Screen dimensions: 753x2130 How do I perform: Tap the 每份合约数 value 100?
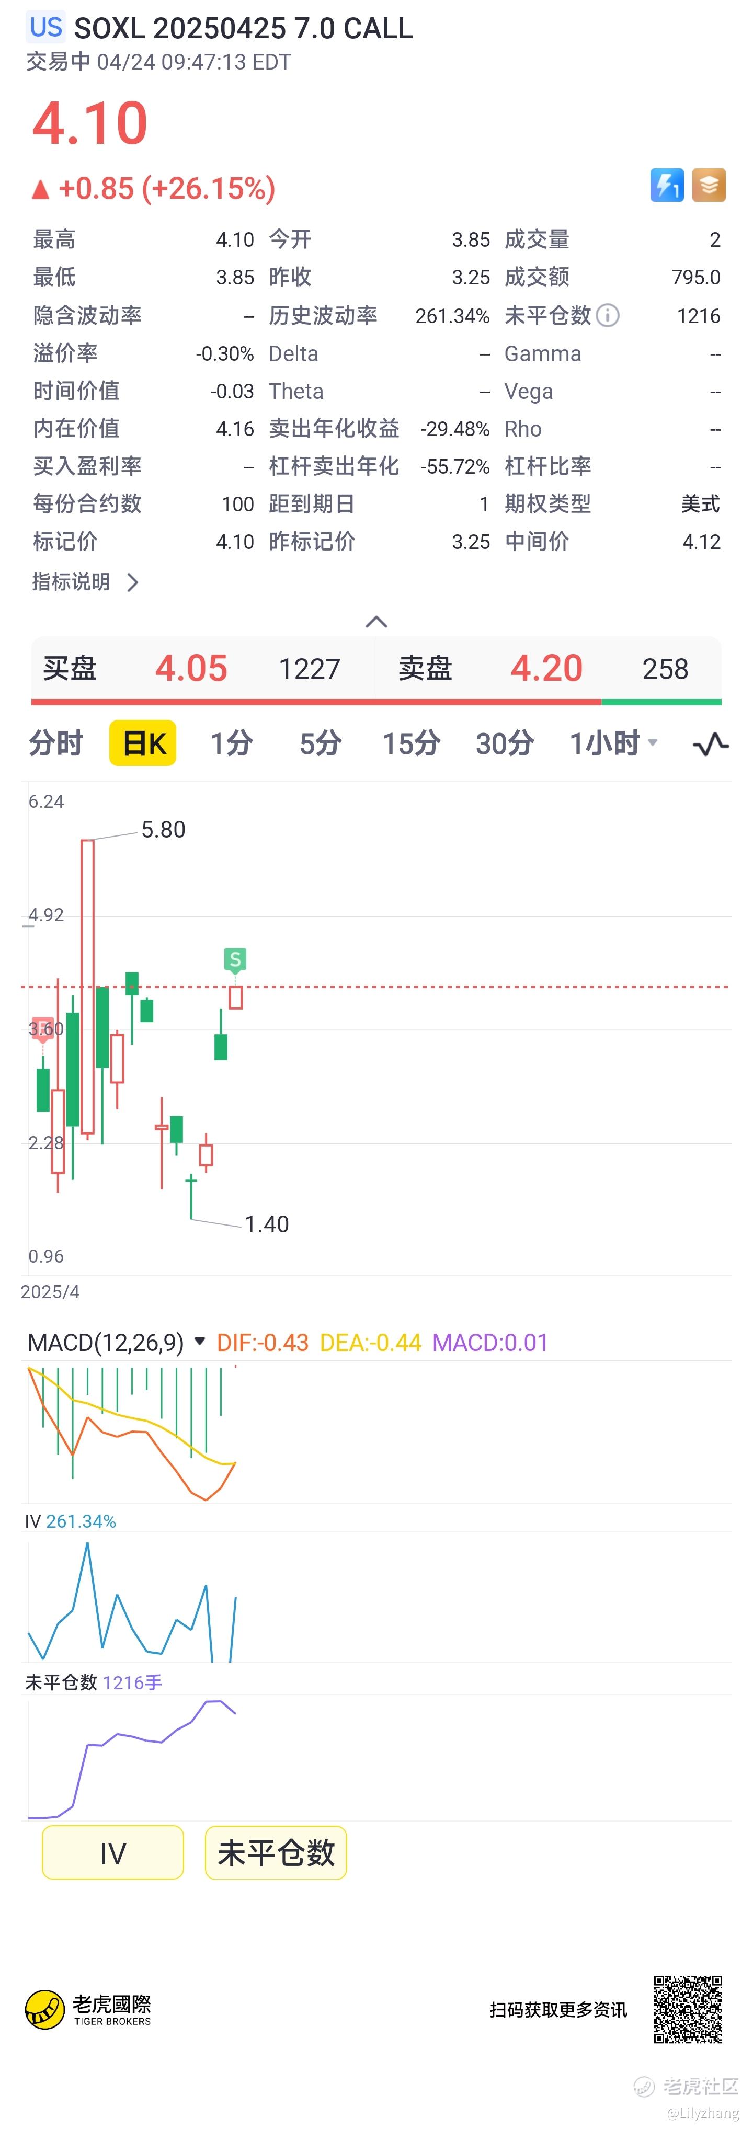[x=238, y=505]
